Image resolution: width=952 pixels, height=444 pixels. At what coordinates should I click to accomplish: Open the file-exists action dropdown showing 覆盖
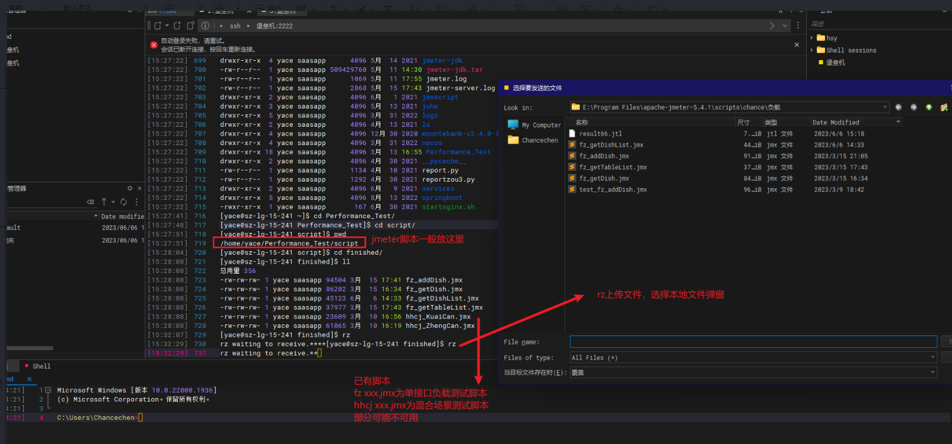753,373
